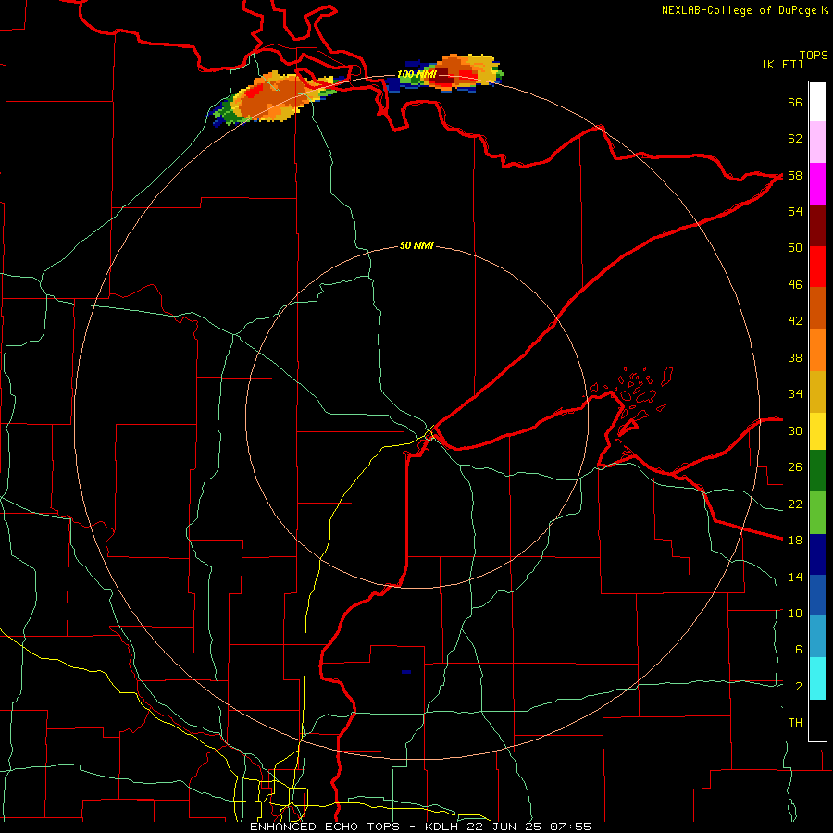Select the 30 value on the legend
This screenshot has width=833, height=833.
click(795, 430)
